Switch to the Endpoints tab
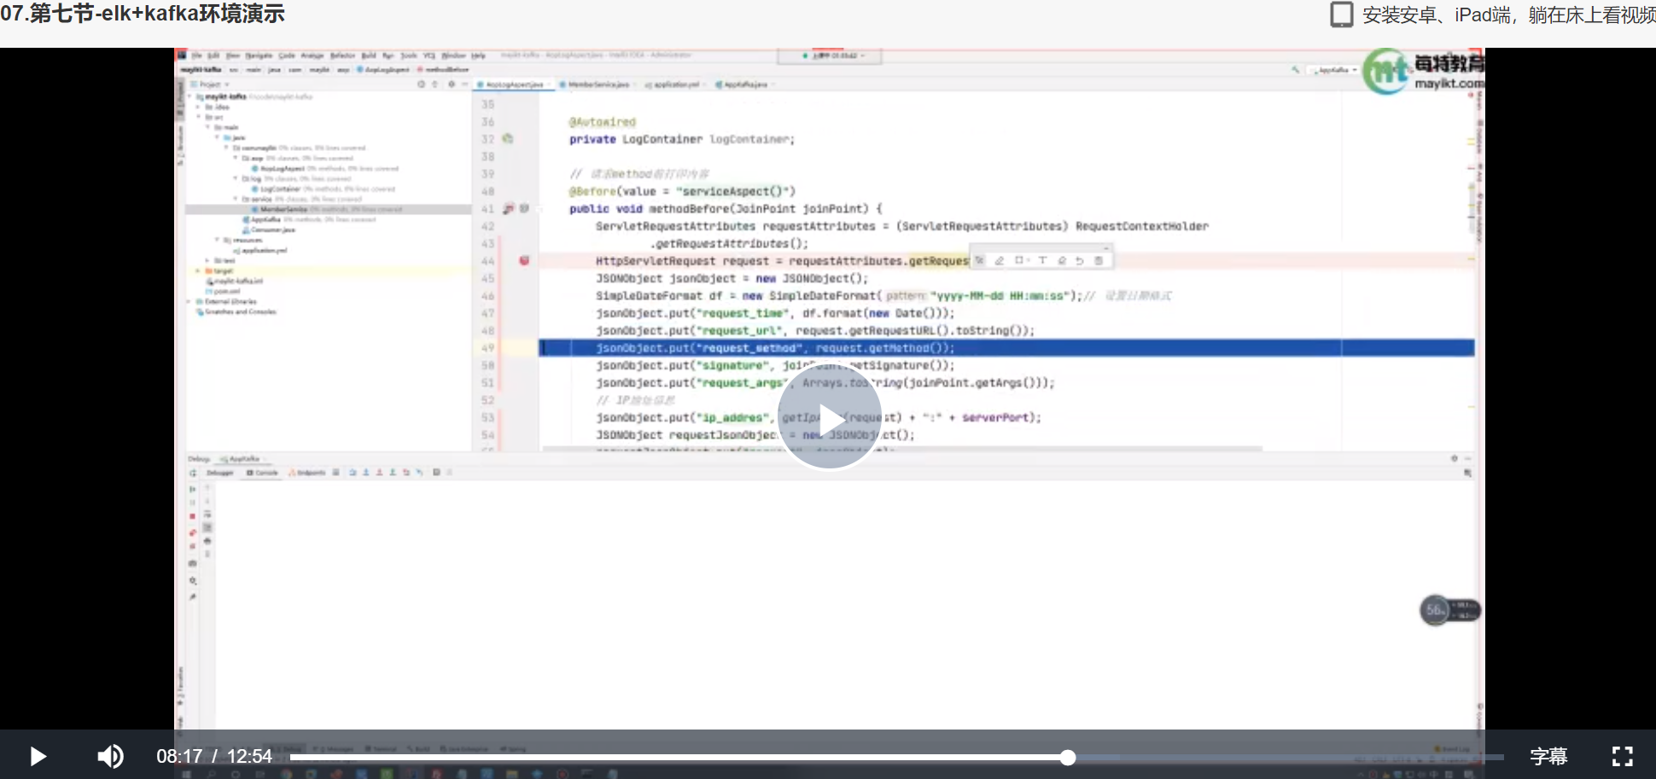 click(x=307, y=473)
